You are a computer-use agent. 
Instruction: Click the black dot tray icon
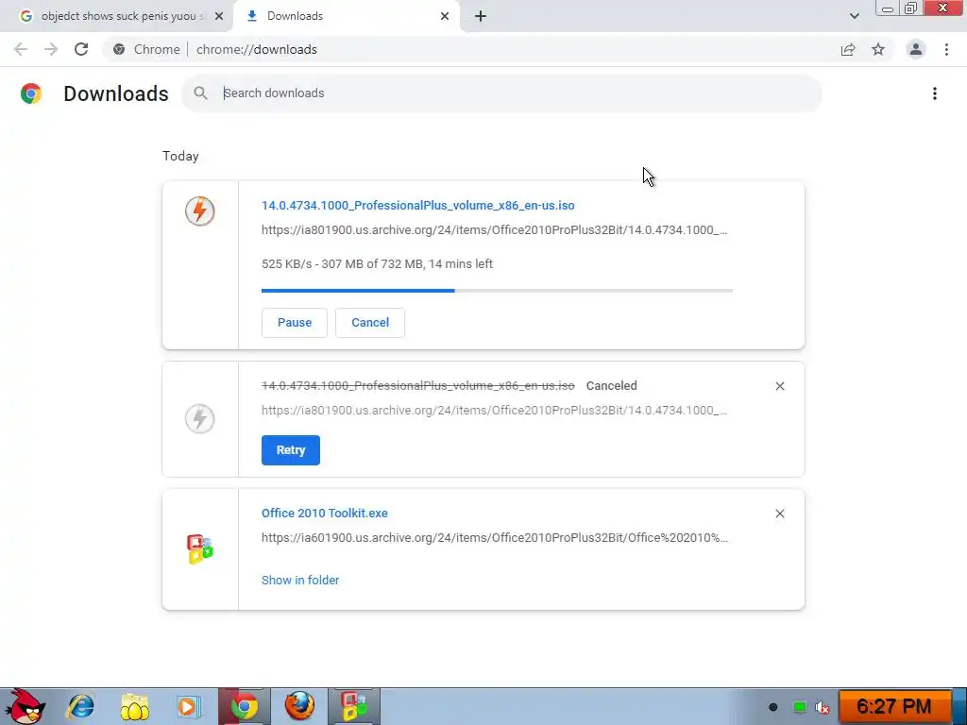point(772,707)
